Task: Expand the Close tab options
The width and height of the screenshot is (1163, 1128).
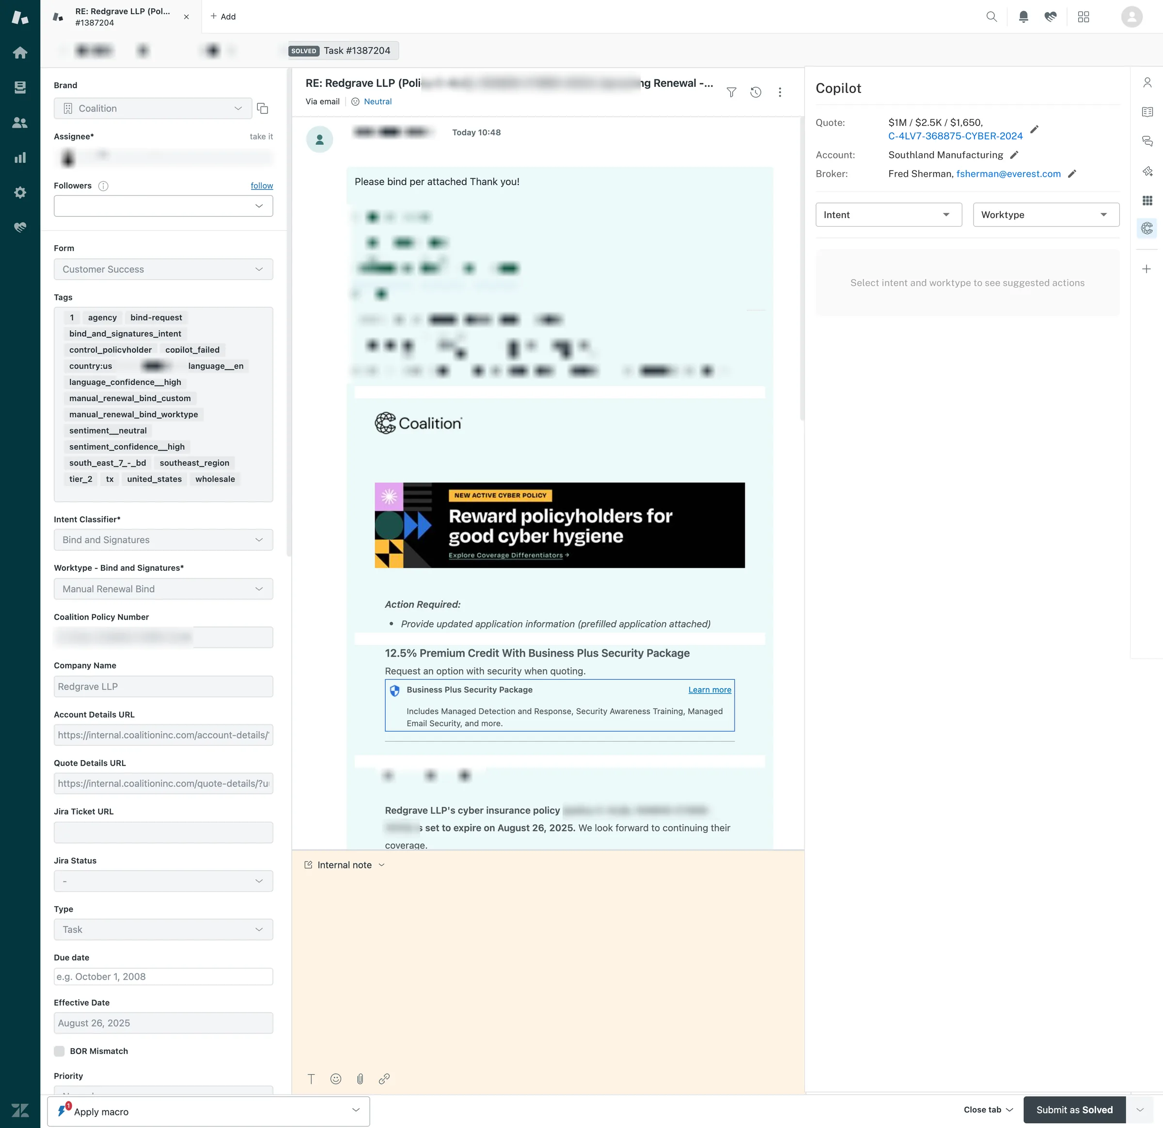Action: (x=988, y=1109)
